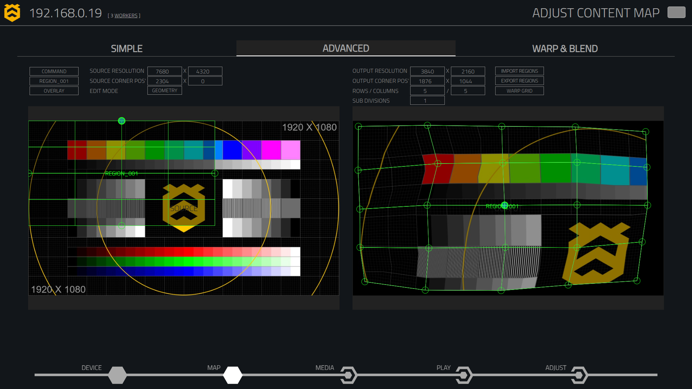Switch to the WARP & BLEND tab
The image size is (692, 389).
point(565,48)
